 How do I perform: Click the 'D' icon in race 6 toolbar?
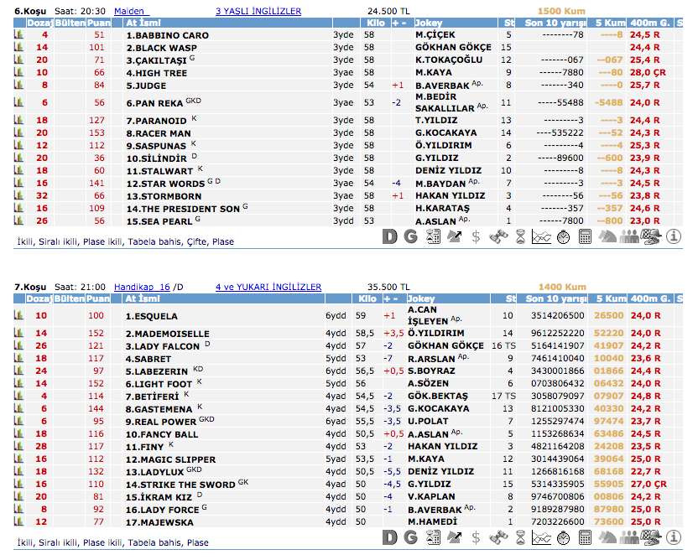(389, 236)
